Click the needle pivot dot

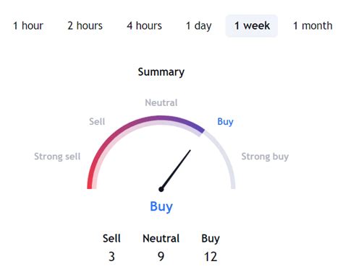pos(161,190)
